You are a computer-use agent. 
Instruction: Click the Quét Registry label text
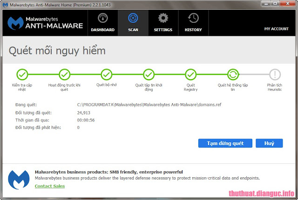190,87
